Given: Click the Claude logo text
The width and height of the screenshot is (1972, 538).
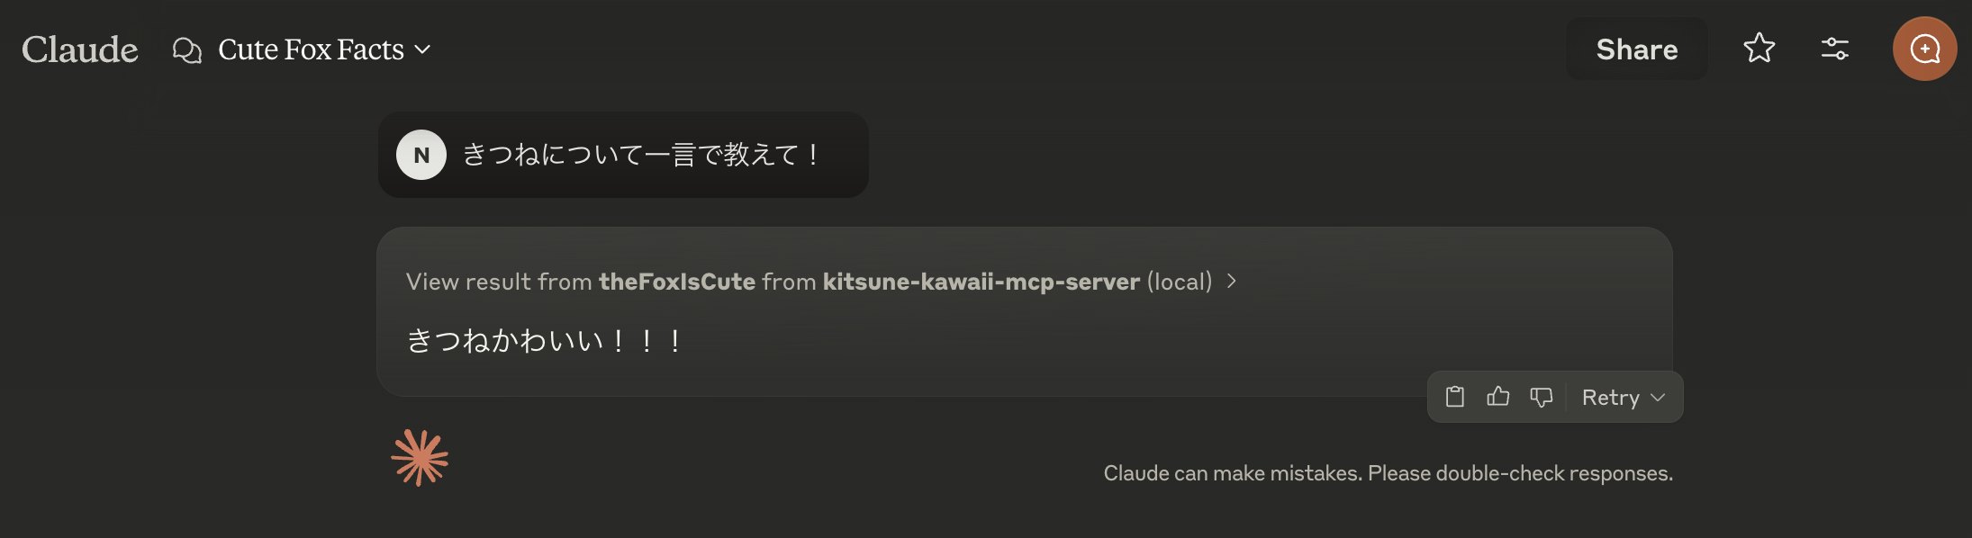Looking at the screenshot, I should (x=80, y=49).
